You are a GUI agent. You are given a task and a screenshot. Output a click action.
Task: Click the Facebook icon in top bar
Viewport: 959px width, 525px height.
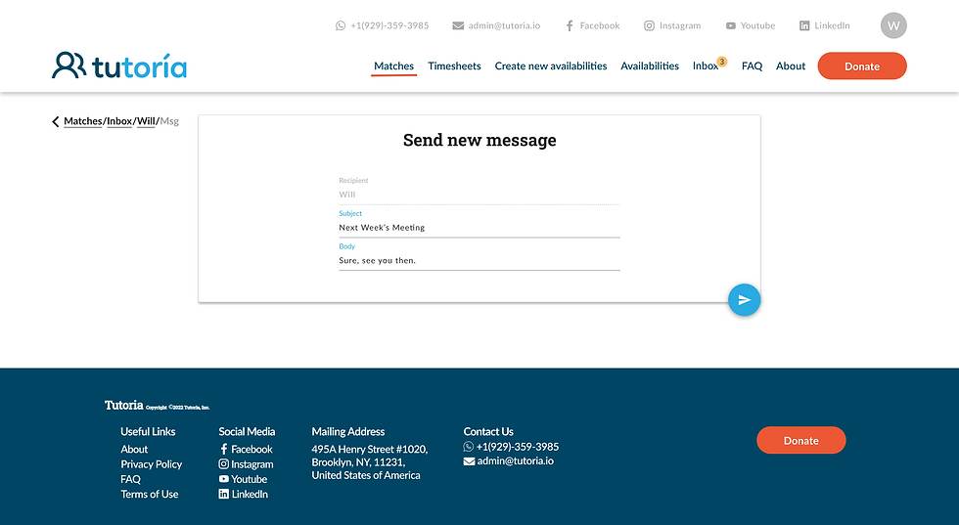click(x=570, y=25)
